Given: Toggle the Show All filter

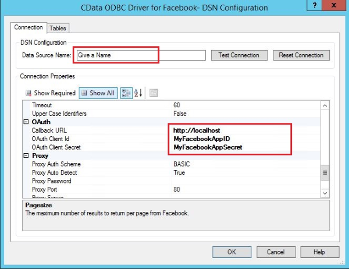Looking at the screenshot, I should tap(98, 93).
